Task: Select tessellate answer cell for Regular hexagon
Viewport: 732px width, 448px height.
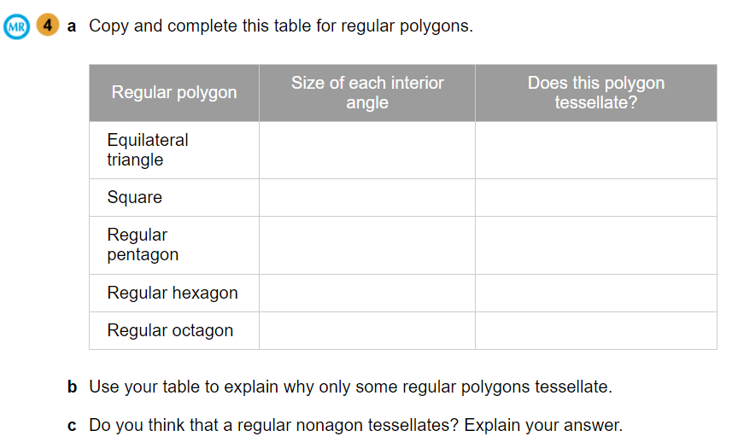Action: pos(595,293)
